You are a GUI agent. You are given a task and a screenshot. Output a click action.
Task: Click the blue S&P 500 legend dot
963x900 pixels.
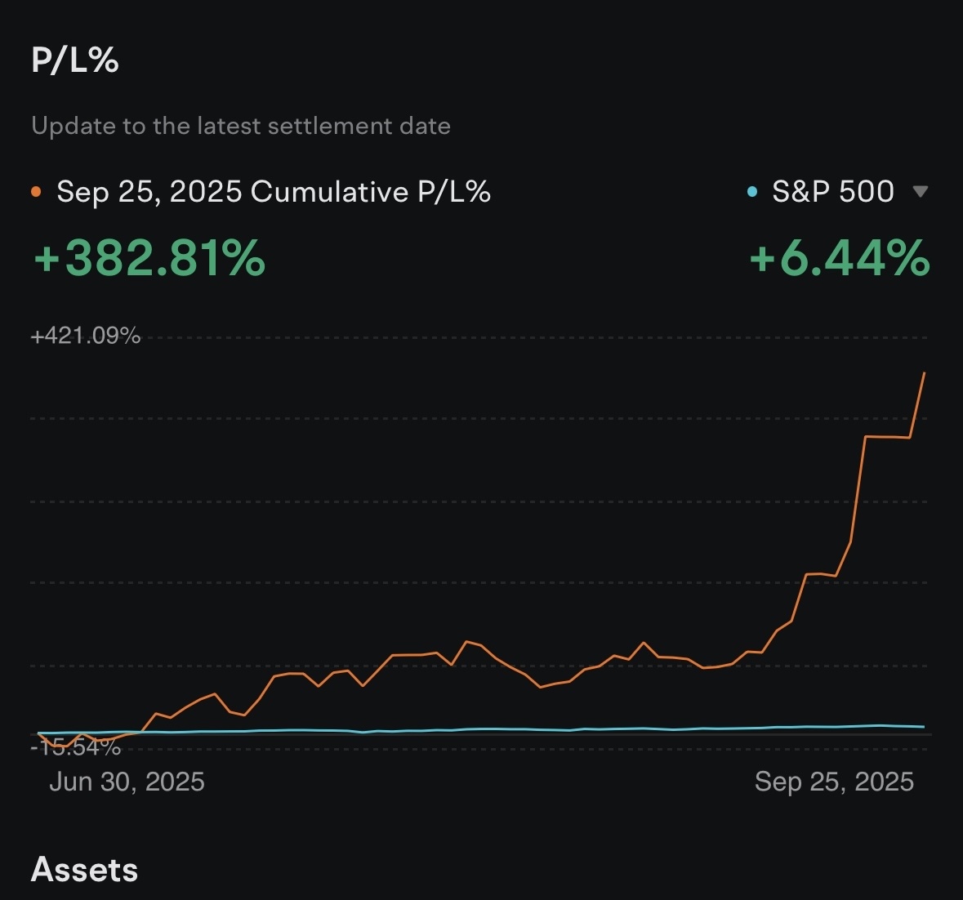click(x=752, y=193)
